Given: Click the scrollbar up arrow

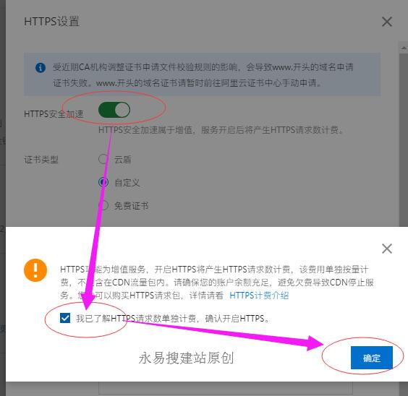Looking at the screenshot, I should pyautogui.click(x=404, y=48).
